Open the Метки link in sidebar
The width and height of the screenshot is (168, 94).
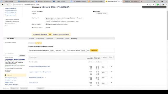coord(6,26)
